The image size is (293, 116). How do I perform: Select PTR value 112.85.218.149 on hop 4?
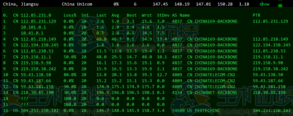tap(270, 39)
